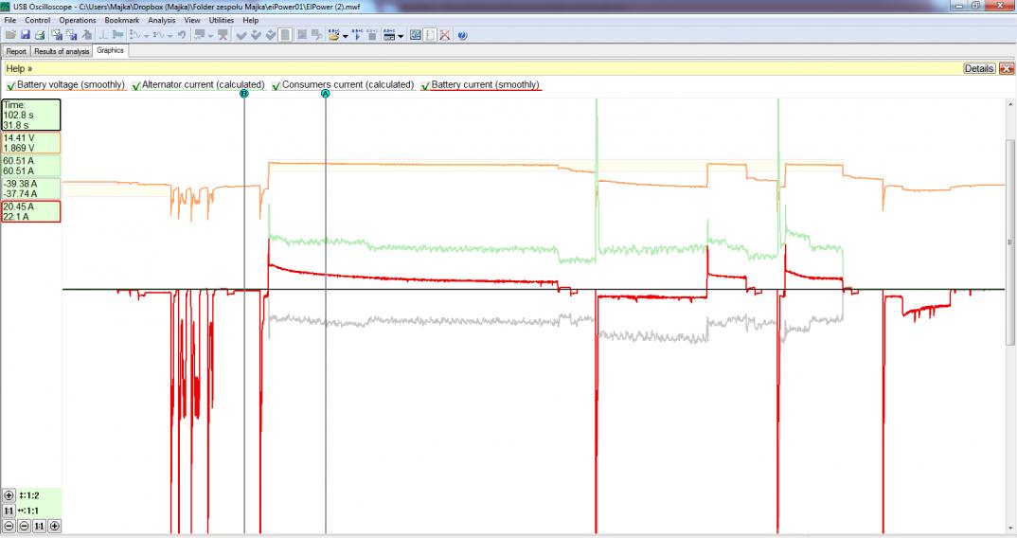Screen dimensions: 1017x538
Task: Click the Details button
Action: (x=978, y=69)
